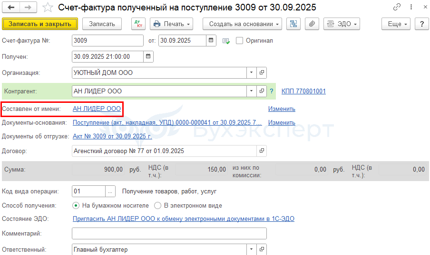Add document to favorites with star
This screenshot has width=430, height=255.
(48, 8)
